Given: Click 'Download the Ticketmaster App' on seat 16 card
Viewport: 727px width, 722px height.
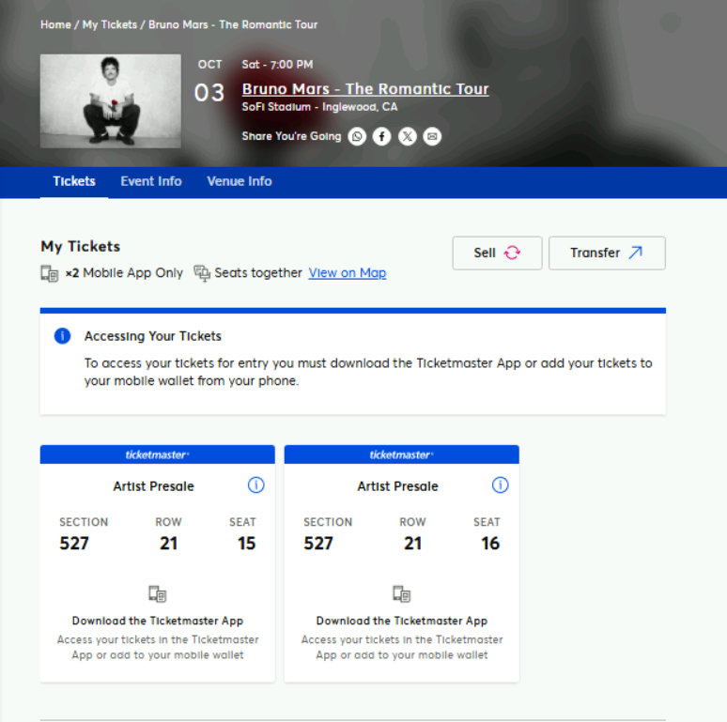Looking at the screenshot, I should 402,621.
